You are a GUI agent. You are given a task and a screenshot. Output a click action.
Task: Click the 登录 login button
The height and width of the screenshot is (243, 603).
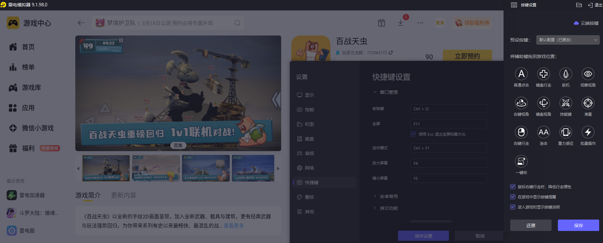[x=440, y=23]
